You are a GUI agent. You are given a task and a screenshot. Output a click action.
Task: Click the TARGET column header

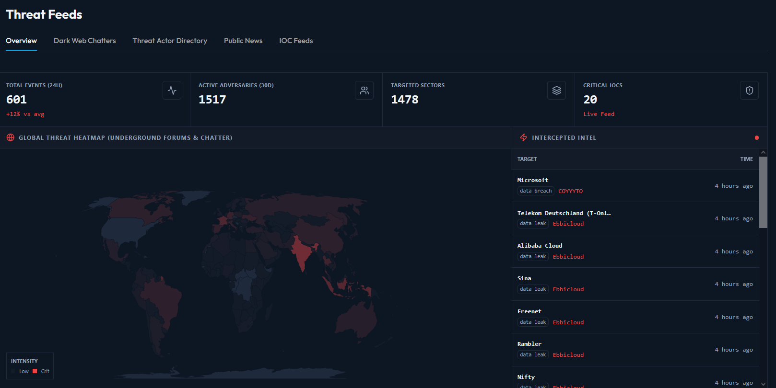(527, 159)
